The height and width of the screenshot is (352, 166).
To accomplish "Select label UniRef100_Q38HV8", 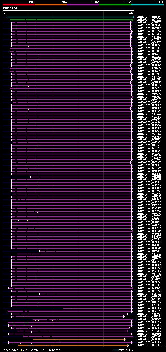I will point(149,45).
